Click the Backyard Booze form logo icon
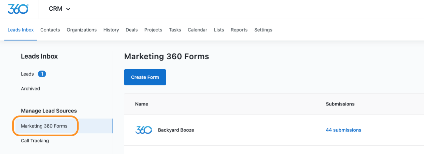The height and width of the screenshot is (154, 424). pyautogui.click(x=143, y=130)
